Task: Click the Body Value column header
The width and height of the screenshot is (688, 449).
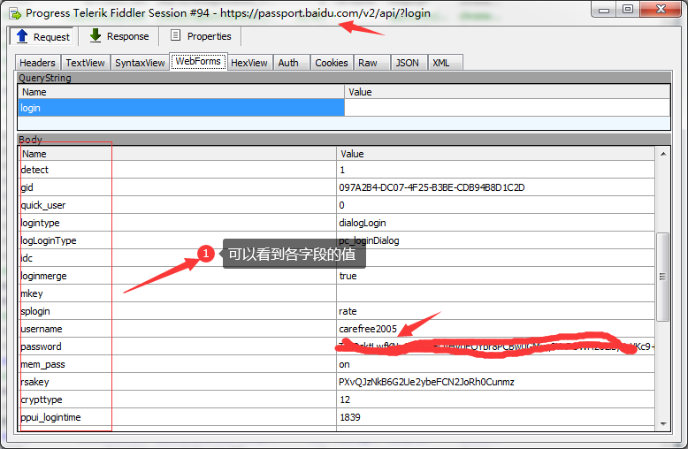Action: coord(496,154)
